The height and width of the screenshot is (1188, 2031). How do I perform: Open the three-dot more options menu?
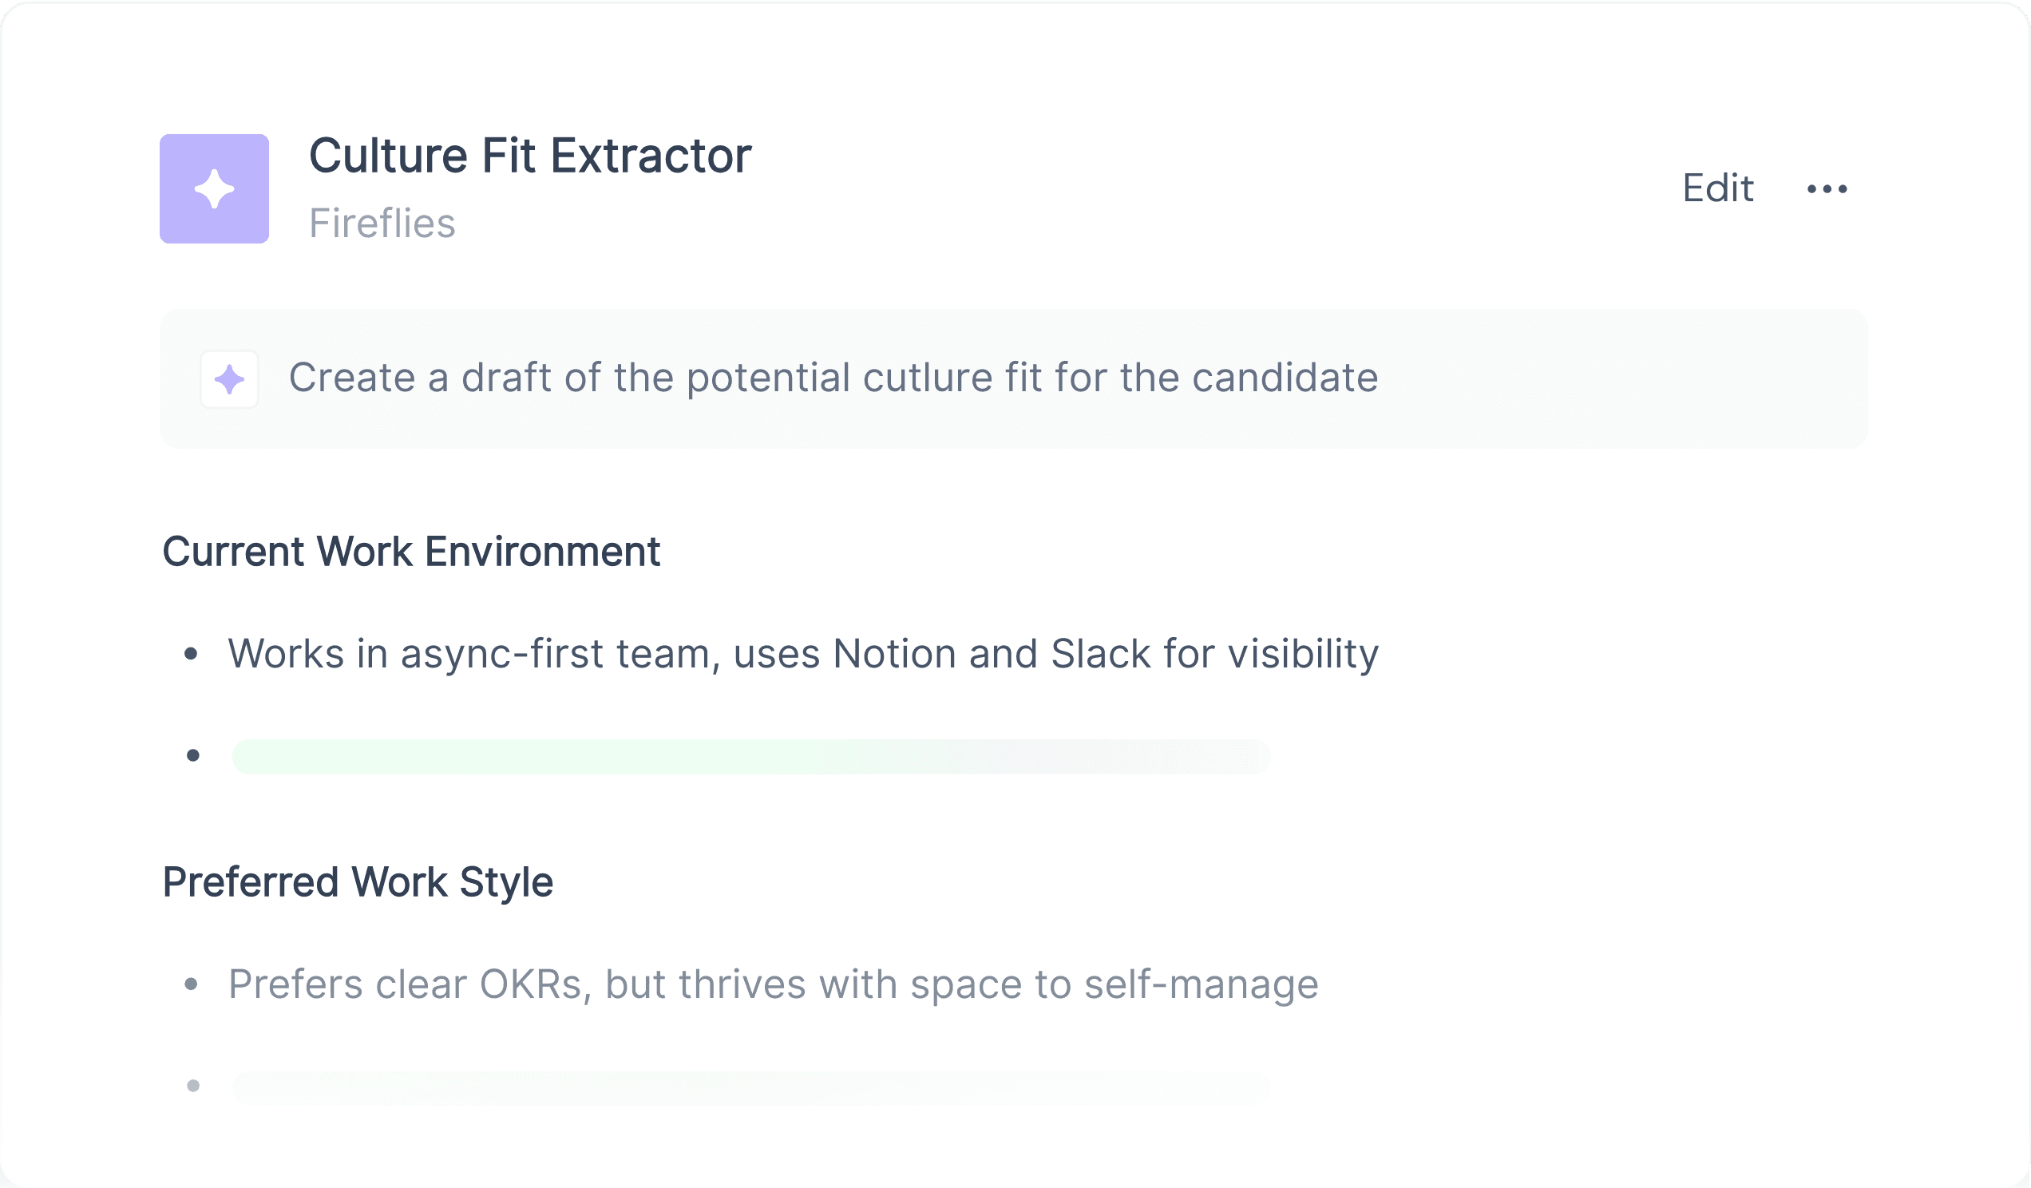(1827, 188)
